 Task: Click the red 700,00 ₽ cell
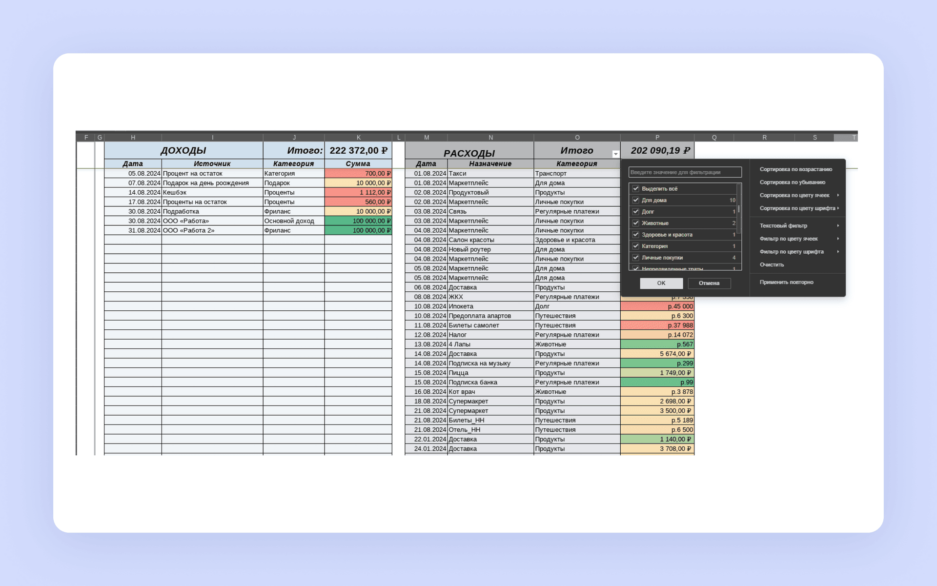tap(358, 173)
